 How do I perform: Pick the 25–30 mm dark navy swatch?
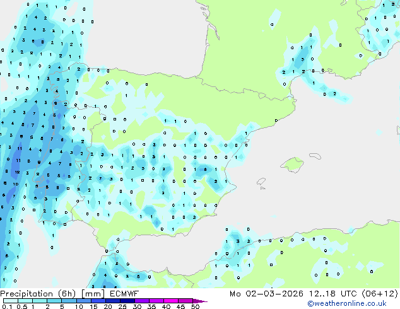[x=127, y=301]
